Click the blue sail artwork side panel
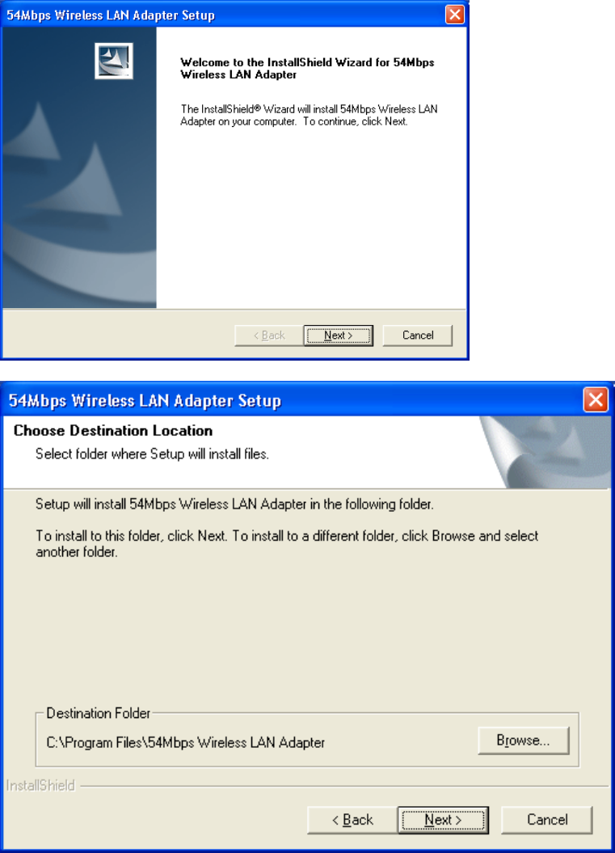The image size is (615, 853). click(79, 167)
